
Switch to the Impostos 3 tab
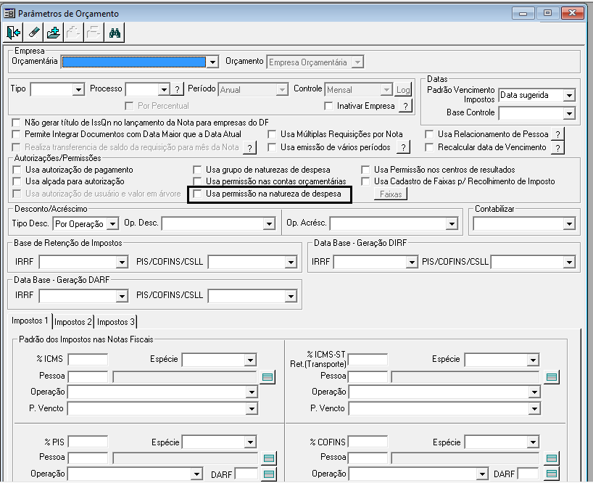pyautogui.click(x=116, y=322)
